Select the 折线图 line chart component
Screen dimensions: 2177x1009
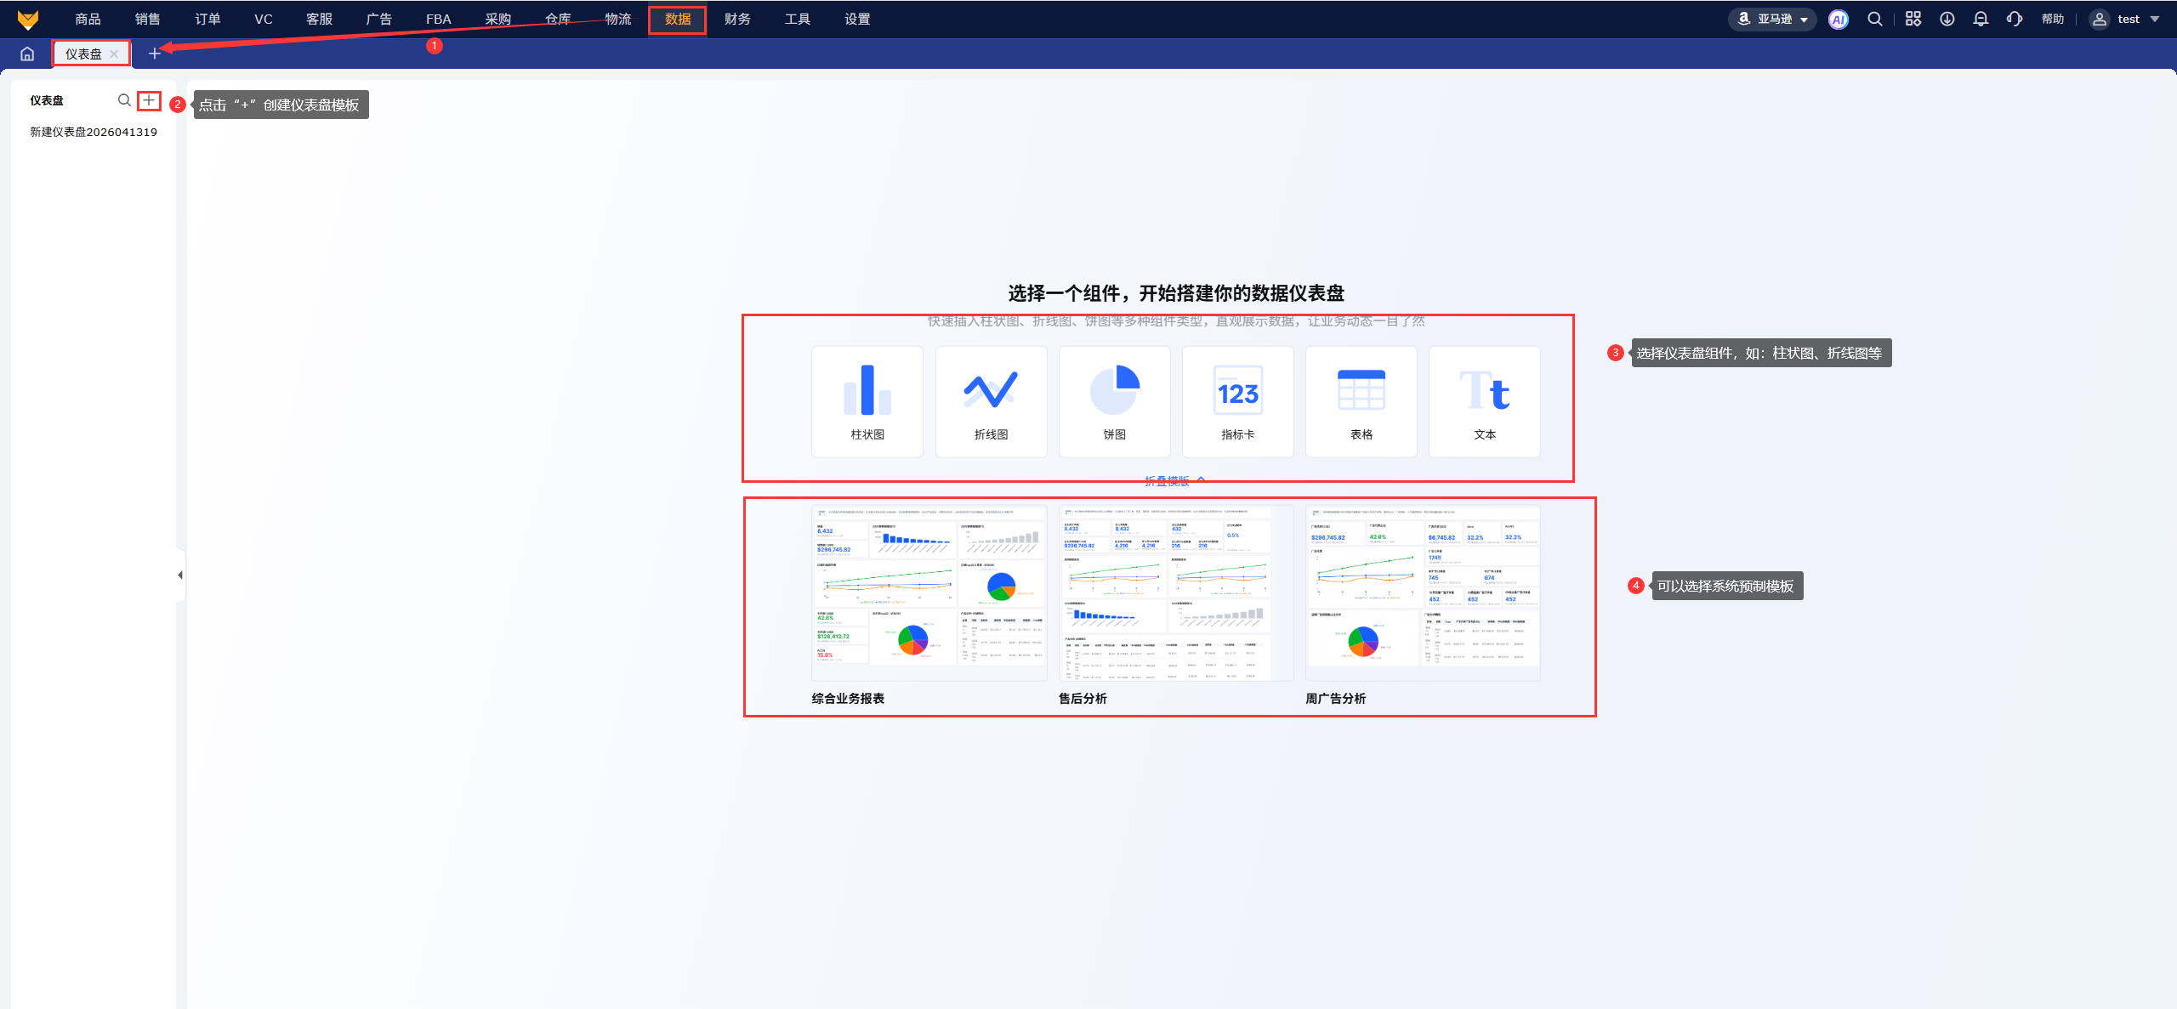(991, 401)
